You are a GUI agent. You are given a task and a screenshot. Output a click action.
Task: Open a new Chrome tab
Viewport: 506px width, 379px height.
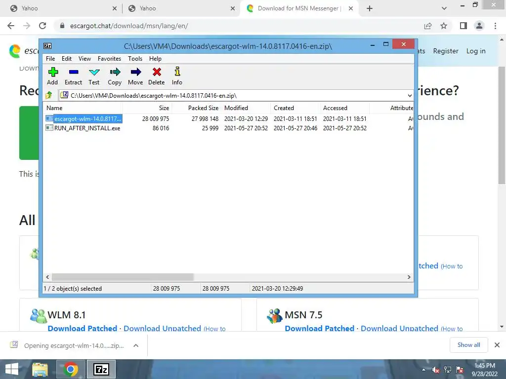370,8
